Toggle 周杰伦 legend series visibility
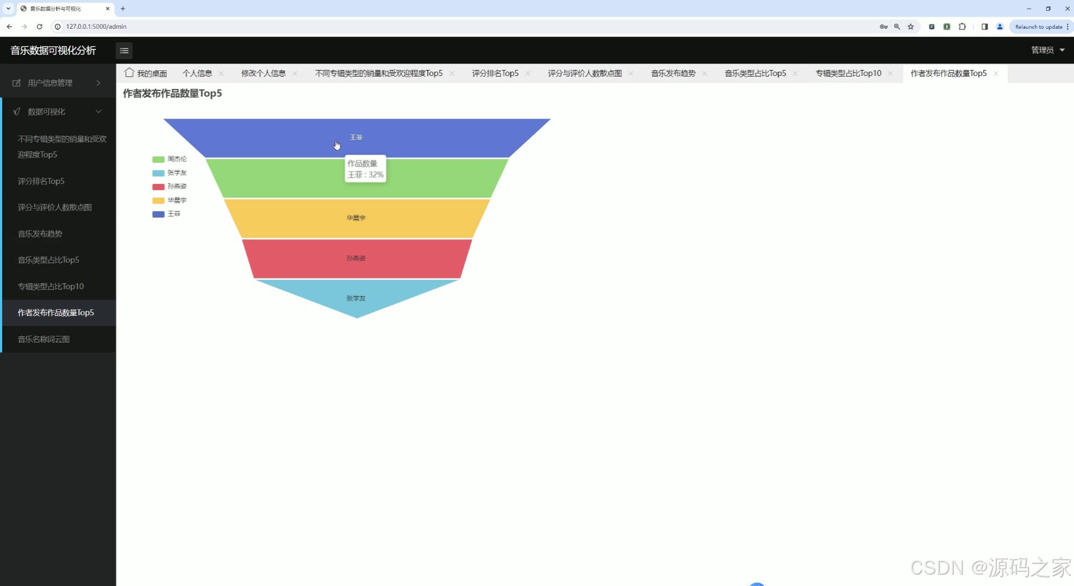This screenshot has width=1074, height=586. (176, 159)
